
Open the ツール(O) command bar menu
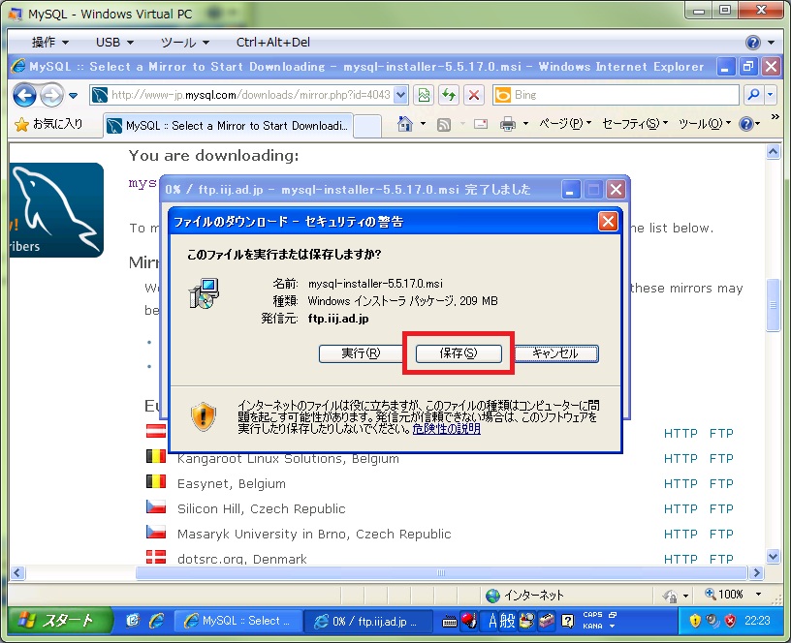click(x=704, y=123)
